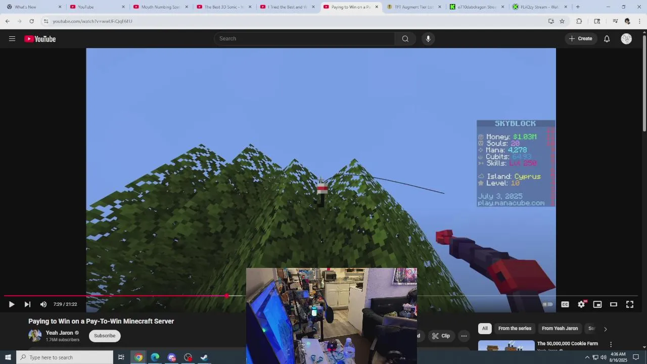Go forward in browser history
This screenshot has width=647, height=364.
[20, 21]
